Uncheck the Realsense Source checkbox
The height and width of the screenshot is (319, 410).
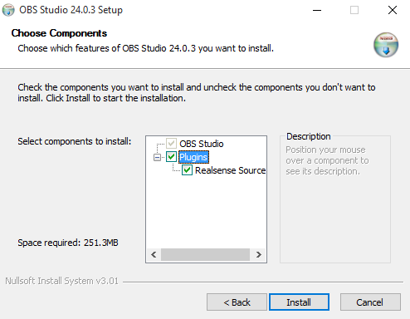(187, 170)
